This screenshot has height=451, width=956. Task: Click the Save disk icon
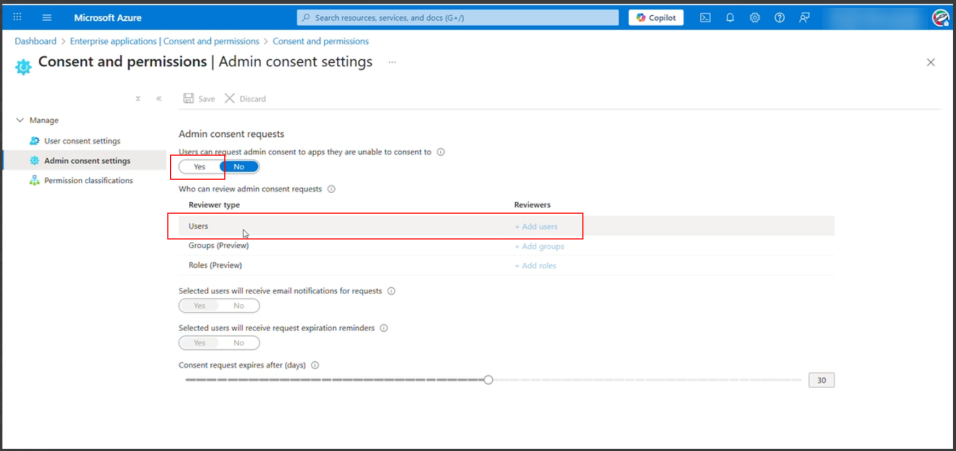[x=188, y=99]
